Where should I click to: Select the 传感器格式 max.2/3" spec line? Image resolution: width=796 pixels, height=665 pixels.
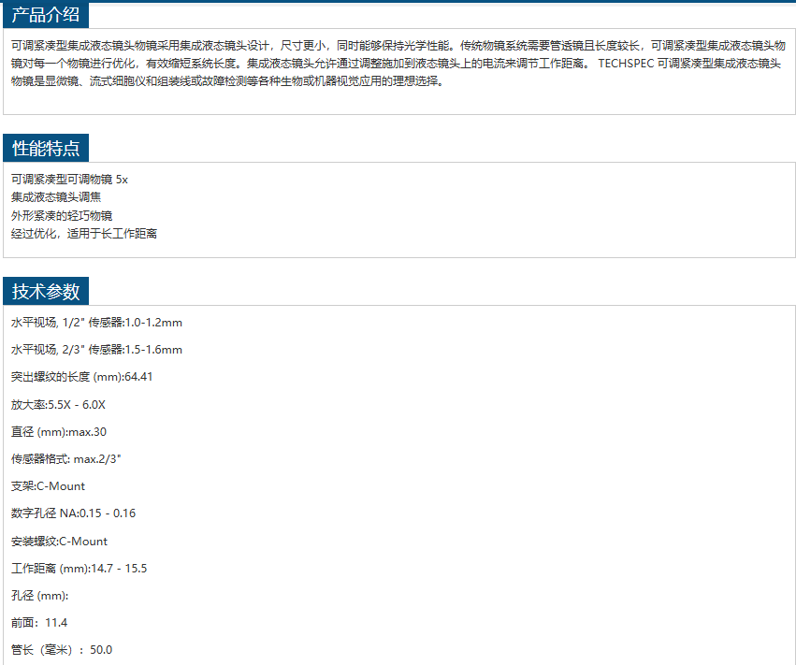[x=66, y=459]
